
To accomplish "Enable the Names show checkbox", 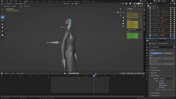I will tap(160, 81).
